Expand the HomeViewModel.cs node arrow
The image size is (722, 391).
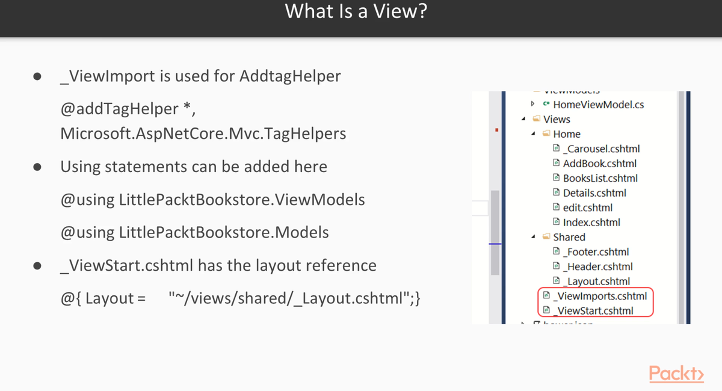tap(532, 104)
